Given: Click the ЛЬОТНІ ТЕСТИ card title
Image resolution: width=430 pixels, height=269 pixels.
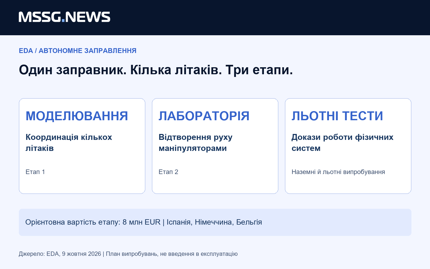Looking at the screenshot, I should [x=337, y=116].
